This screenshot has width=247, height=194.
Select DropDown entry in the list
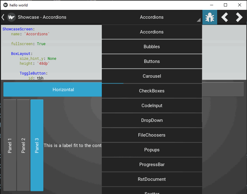(x=152, y=120)
